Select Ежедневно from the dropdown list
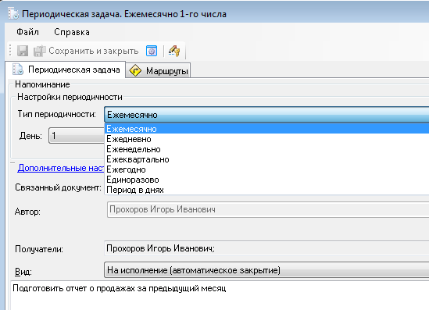 266,139
